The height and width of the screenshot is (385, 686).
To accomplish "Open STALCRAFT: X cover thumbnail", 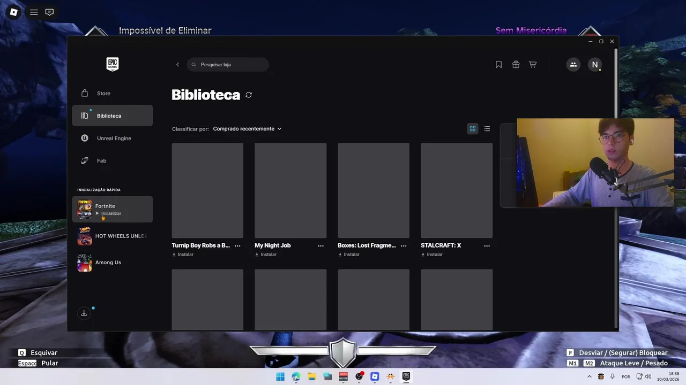I will pos(457,190).
